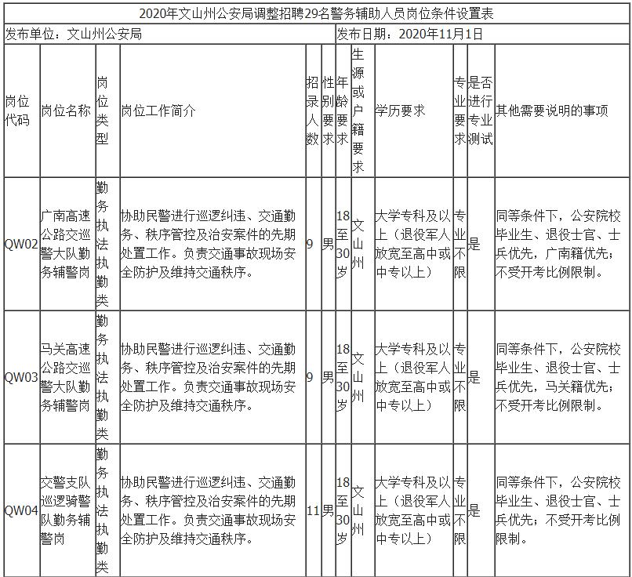Click the 年龄要求 column header
The width and height of the screenshot is (632, 577).
[x=343, y=111]
